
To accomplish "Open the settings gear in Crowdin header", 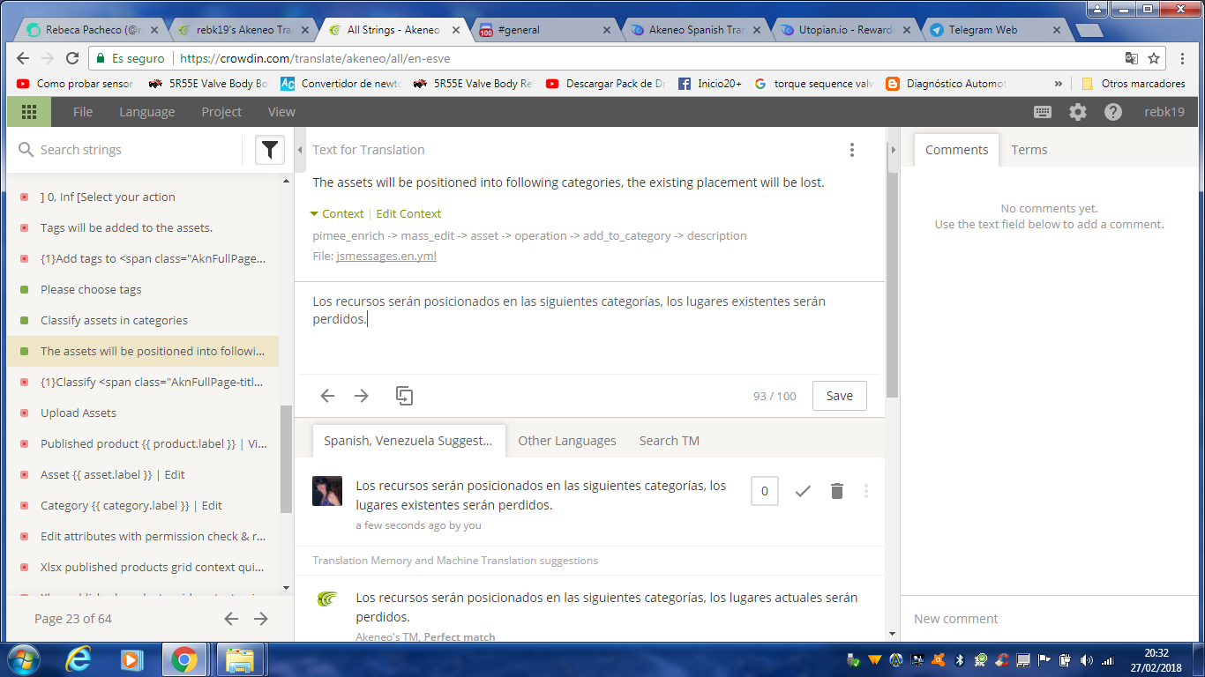I will [x=1078, y=112].
